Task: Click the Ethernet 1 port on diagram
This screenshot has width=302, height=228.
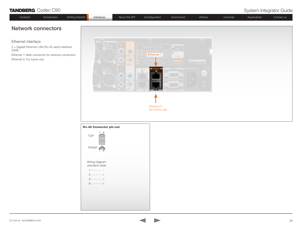Action: tap(156, 76)
